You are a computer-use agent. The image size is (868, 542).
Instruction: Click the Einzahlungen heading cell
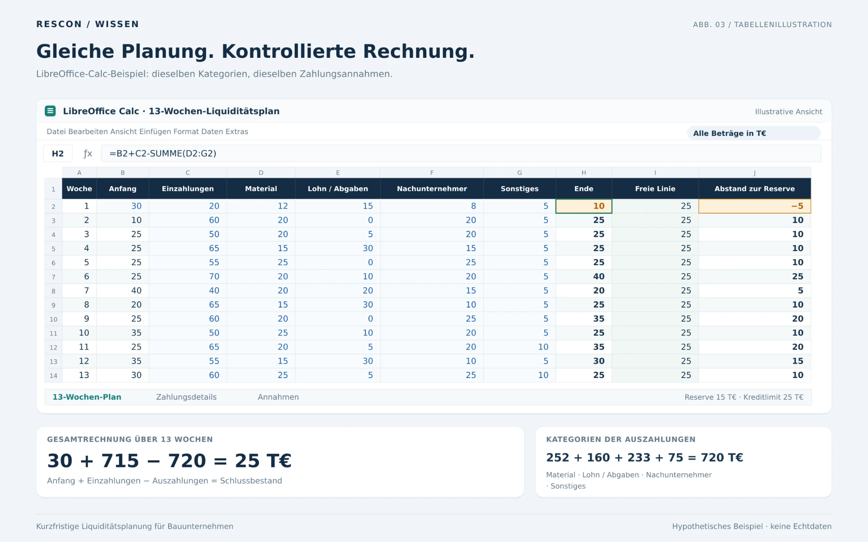[188, 189]
